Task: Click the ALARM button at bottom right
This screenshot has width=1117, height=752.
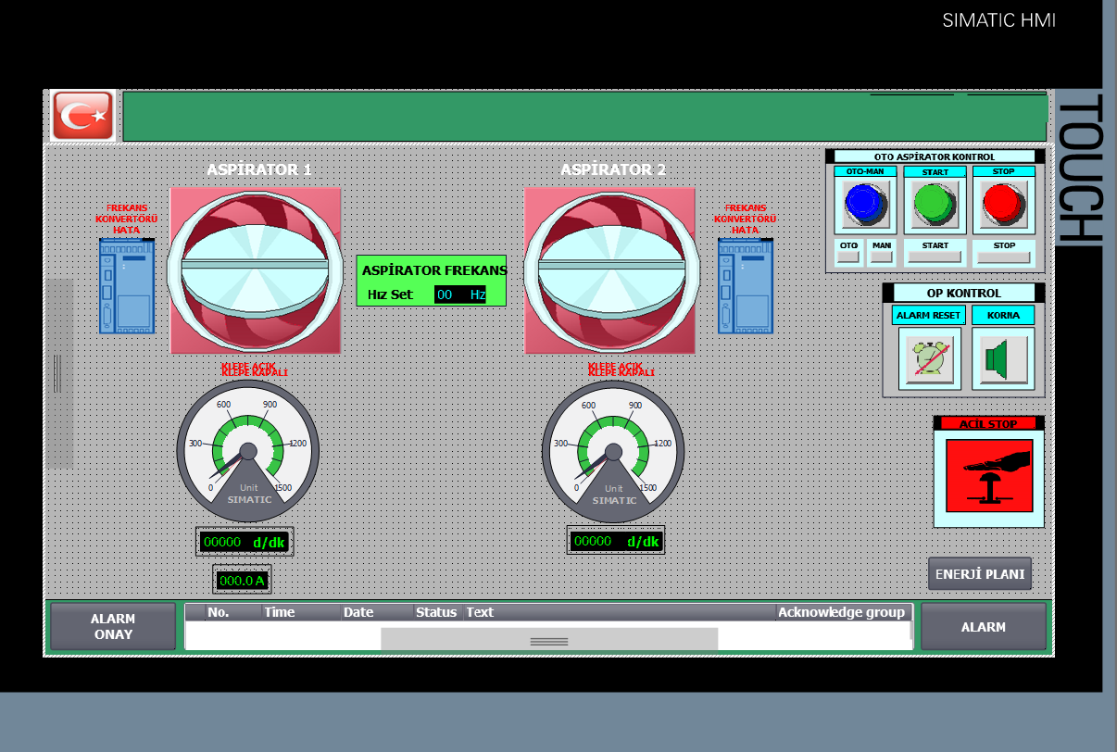Action: [x=983, y=627]
